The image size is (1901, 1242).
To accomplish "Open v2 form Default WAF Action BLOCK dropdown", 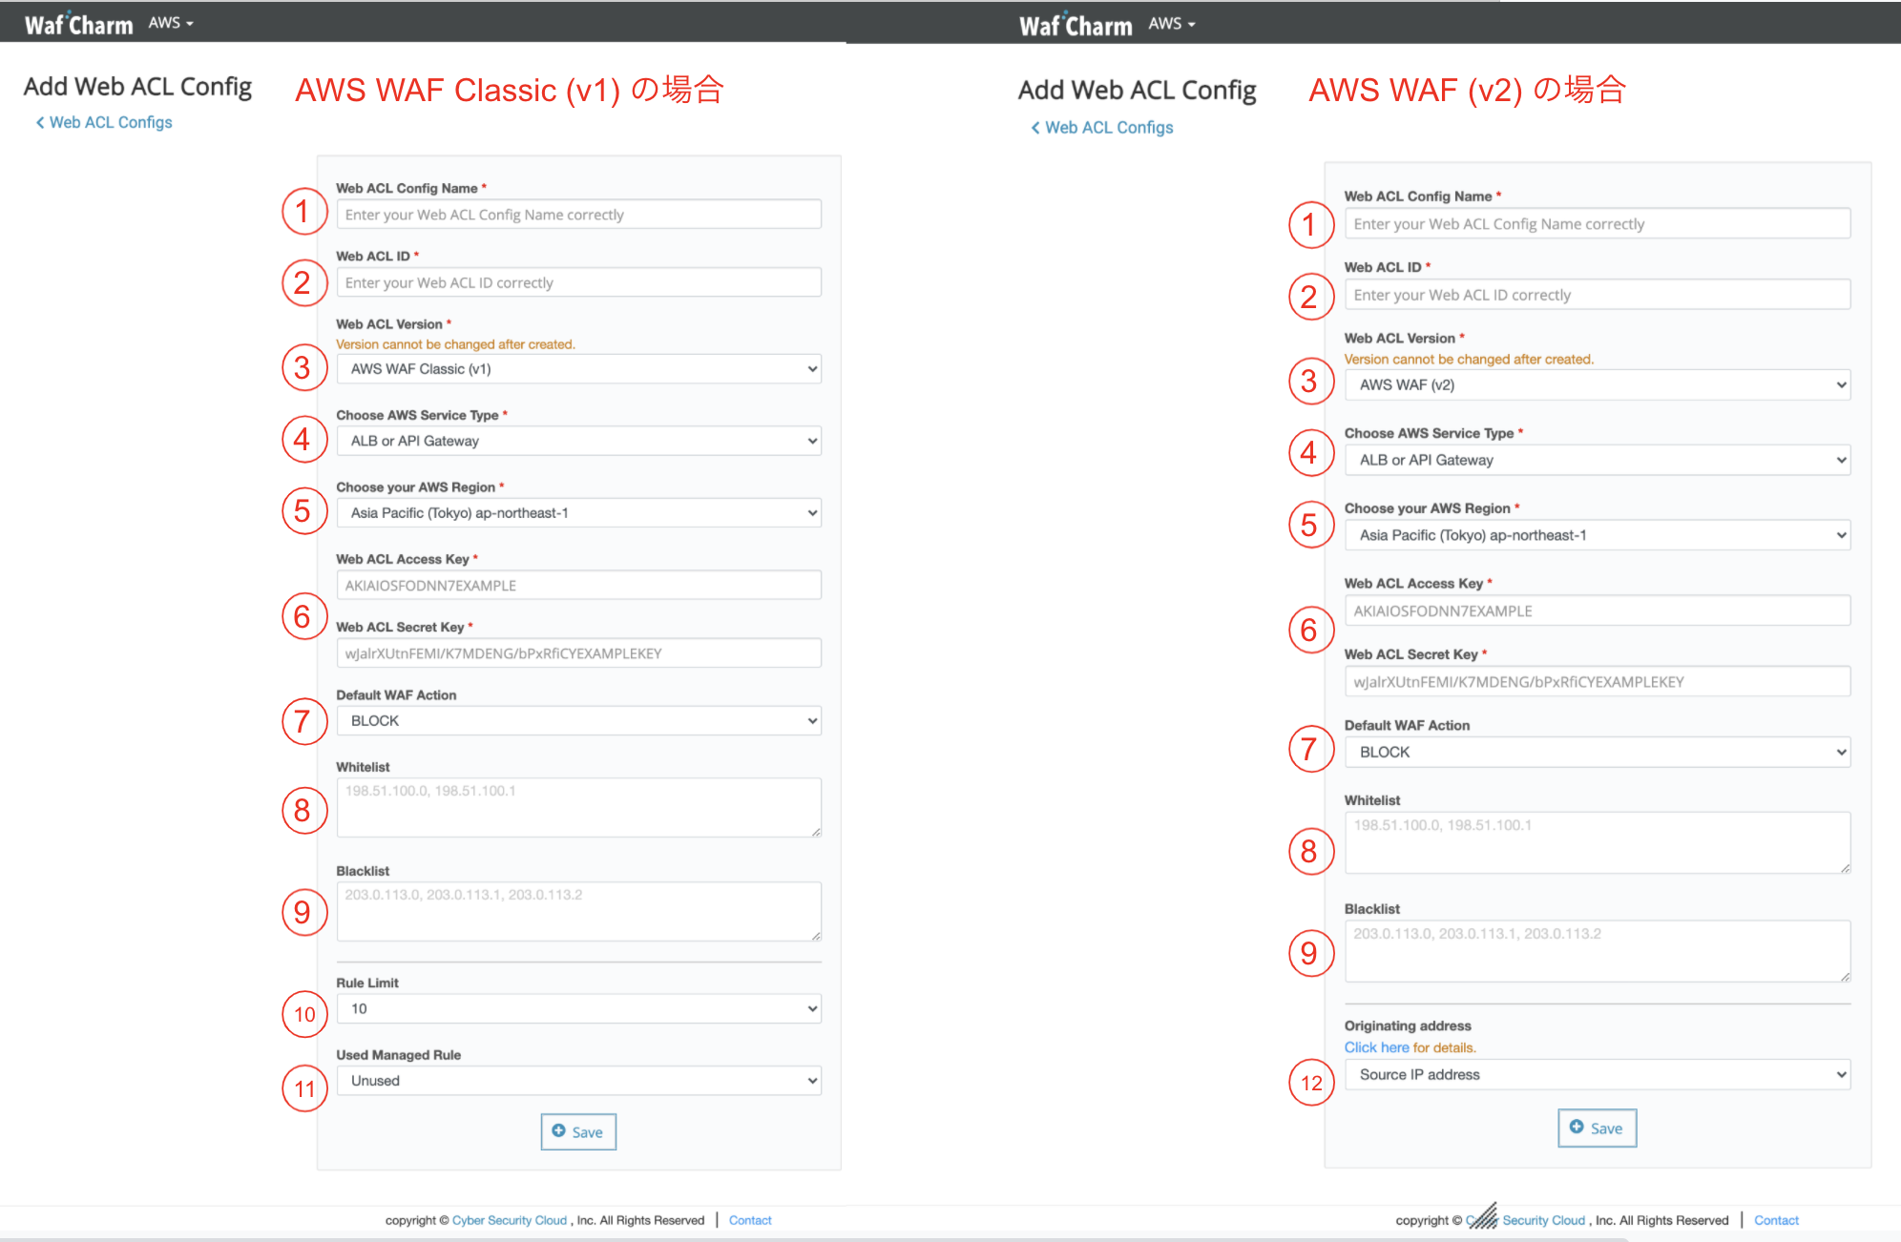I will tap(1597, 753).
